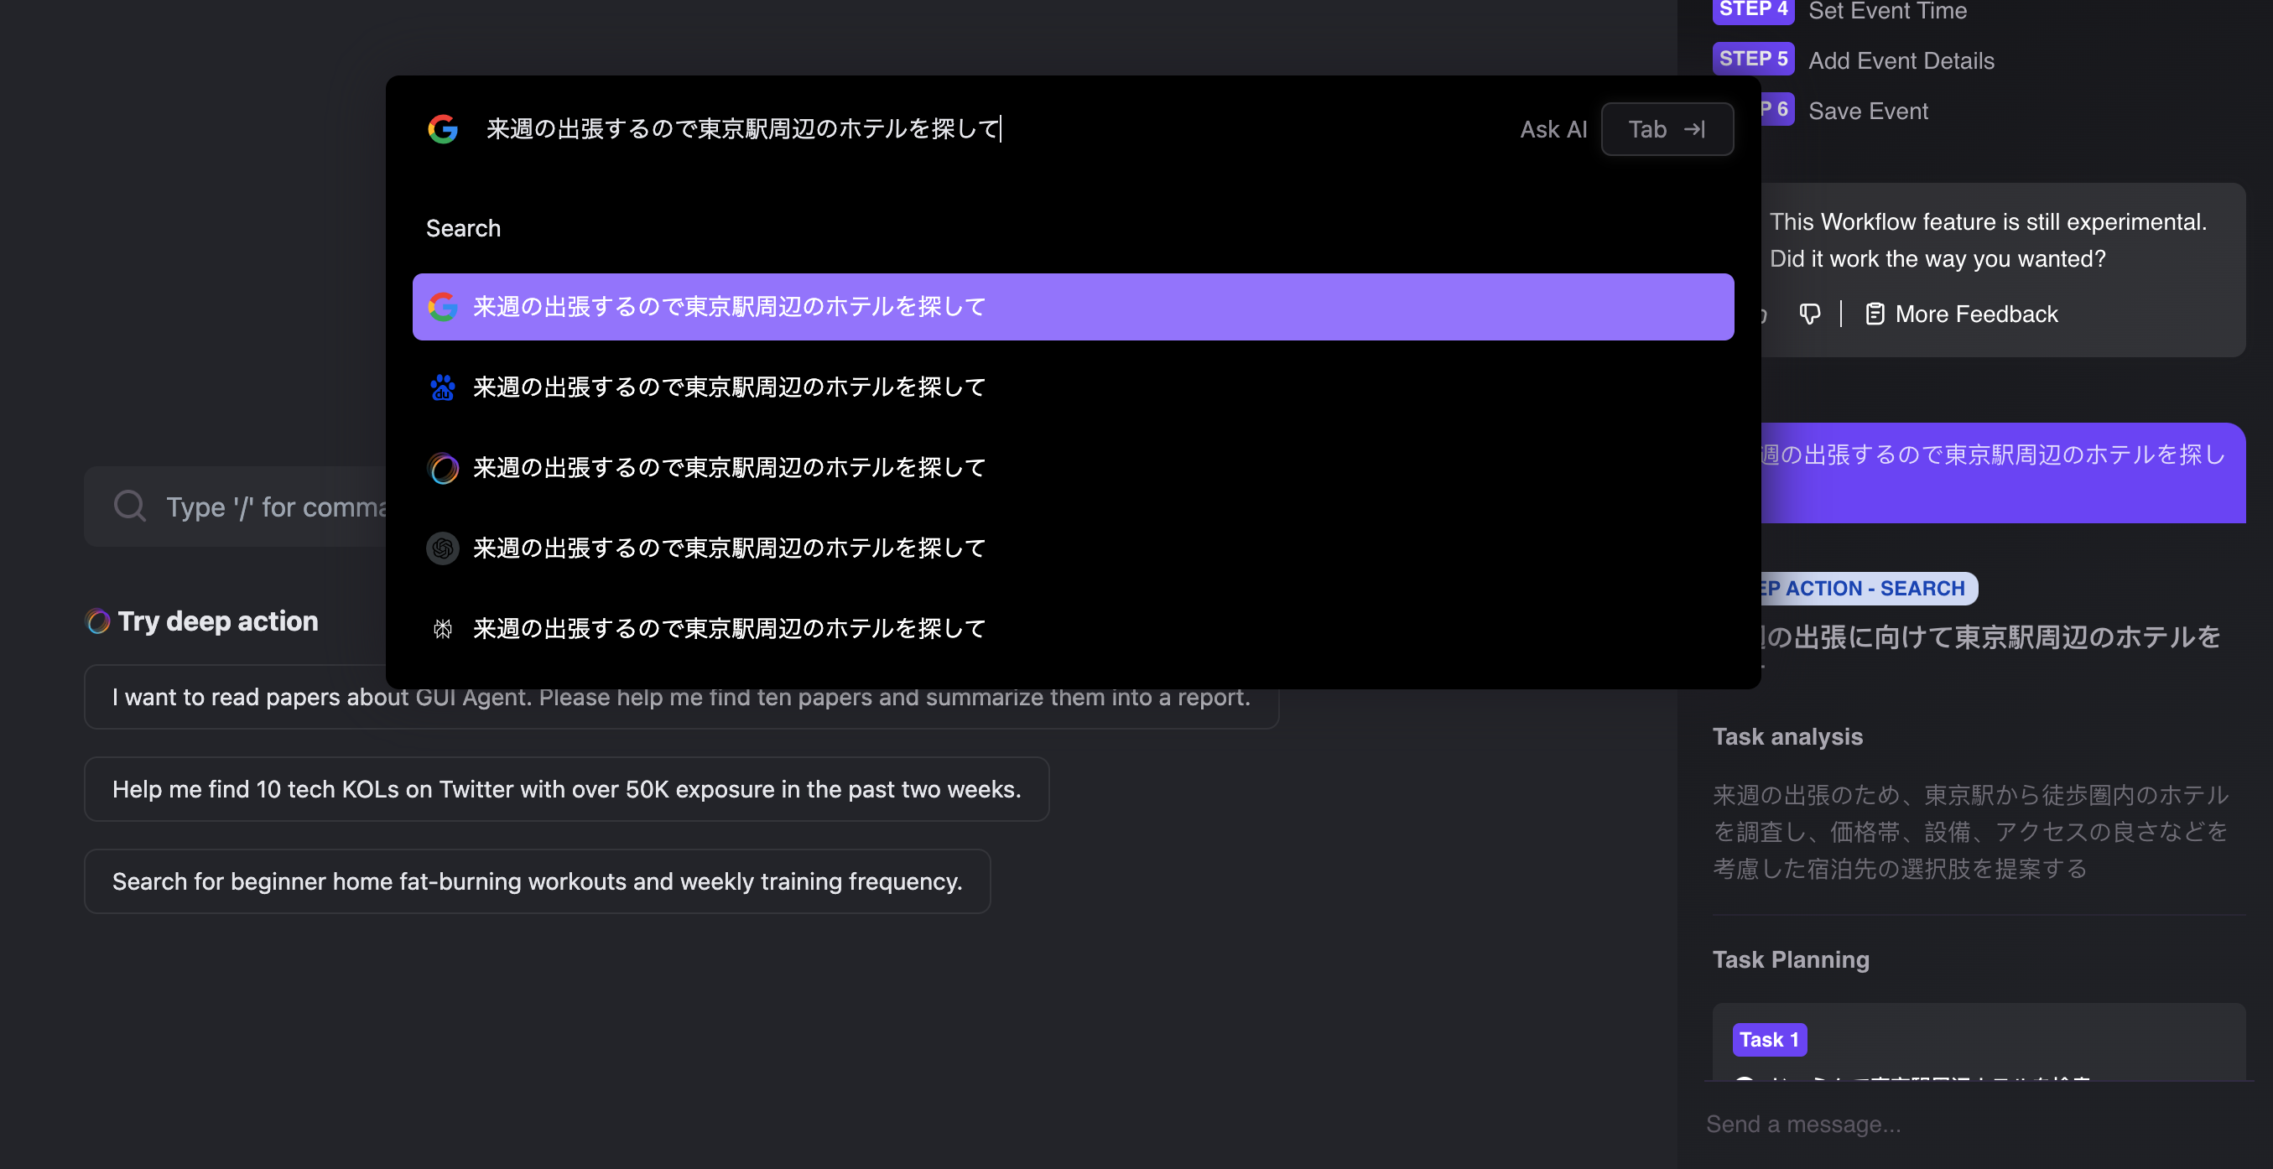Choose the ChatGPT search option
The image size is (2273, 1169).
pos(1073,548)
